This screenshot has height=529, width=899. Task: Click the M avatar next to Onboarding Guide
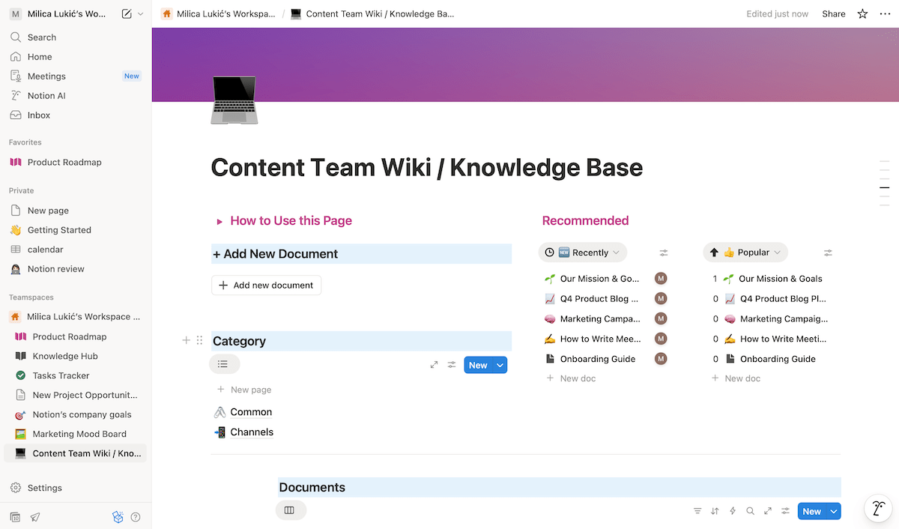(660, 359)
